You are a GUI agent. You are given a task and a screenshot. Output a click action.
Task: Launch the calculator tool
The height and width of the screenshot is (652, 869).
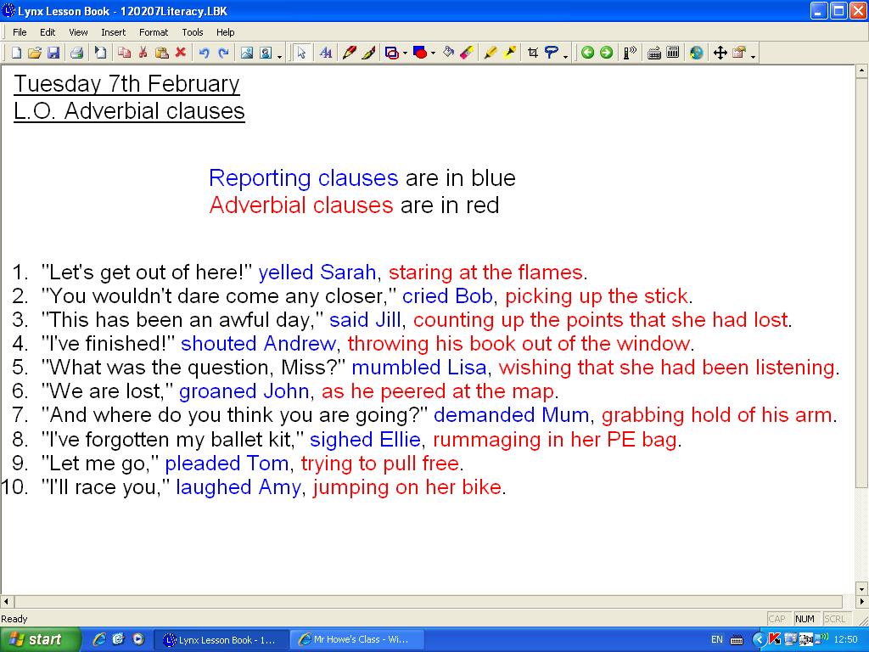[x=674, y=52]
